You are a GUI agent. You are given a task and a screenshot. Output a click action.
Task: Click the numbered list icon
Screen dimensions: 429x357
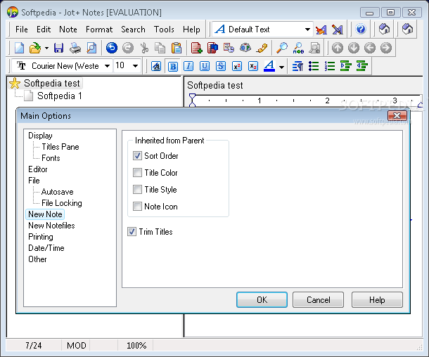(330, 66)
